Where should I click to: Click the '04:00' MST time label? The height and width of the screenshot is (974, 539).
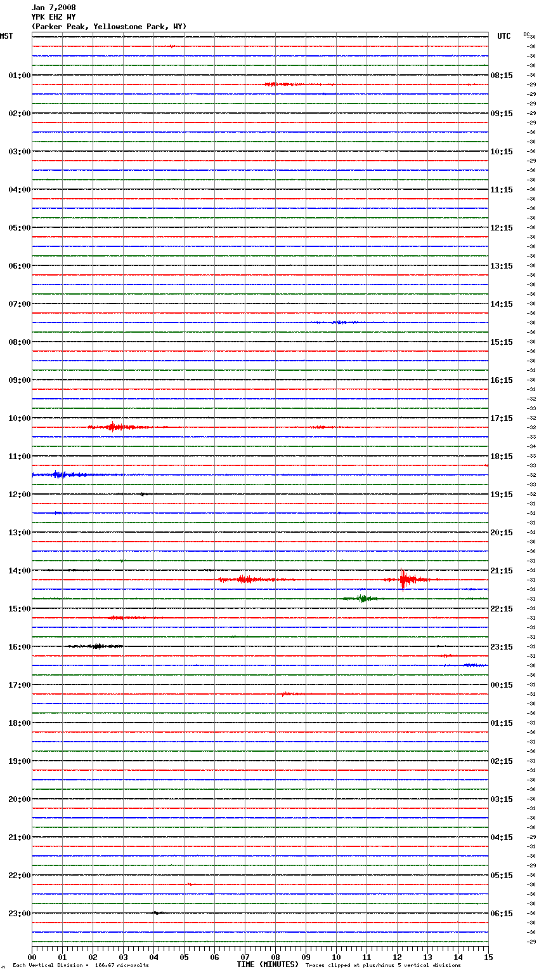[x=20, y=190]
